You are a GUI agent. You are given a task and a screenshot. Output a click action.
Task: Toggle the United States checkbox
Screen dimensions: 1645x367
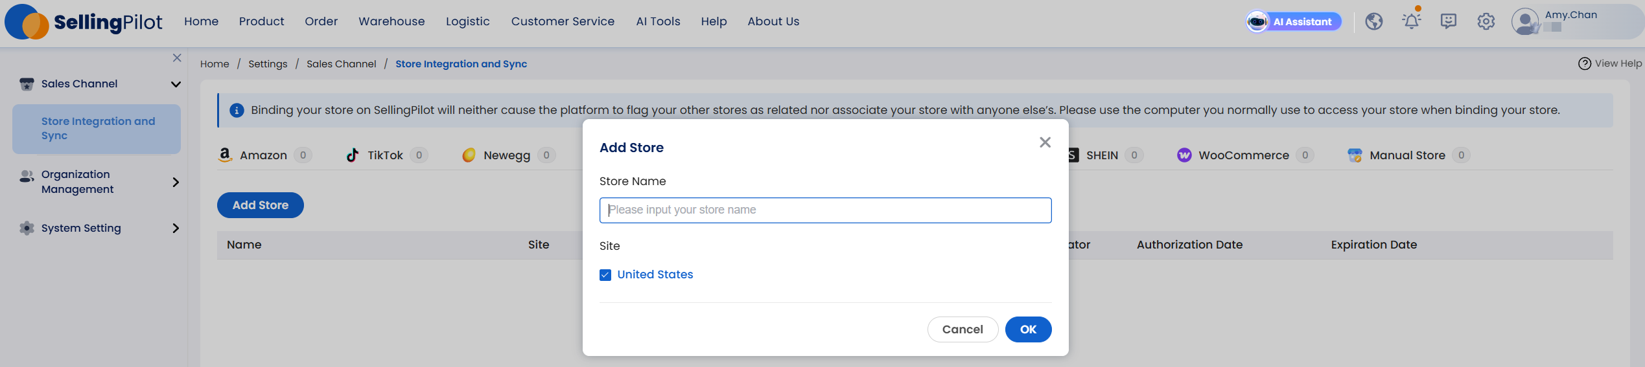tap(605, 275)
